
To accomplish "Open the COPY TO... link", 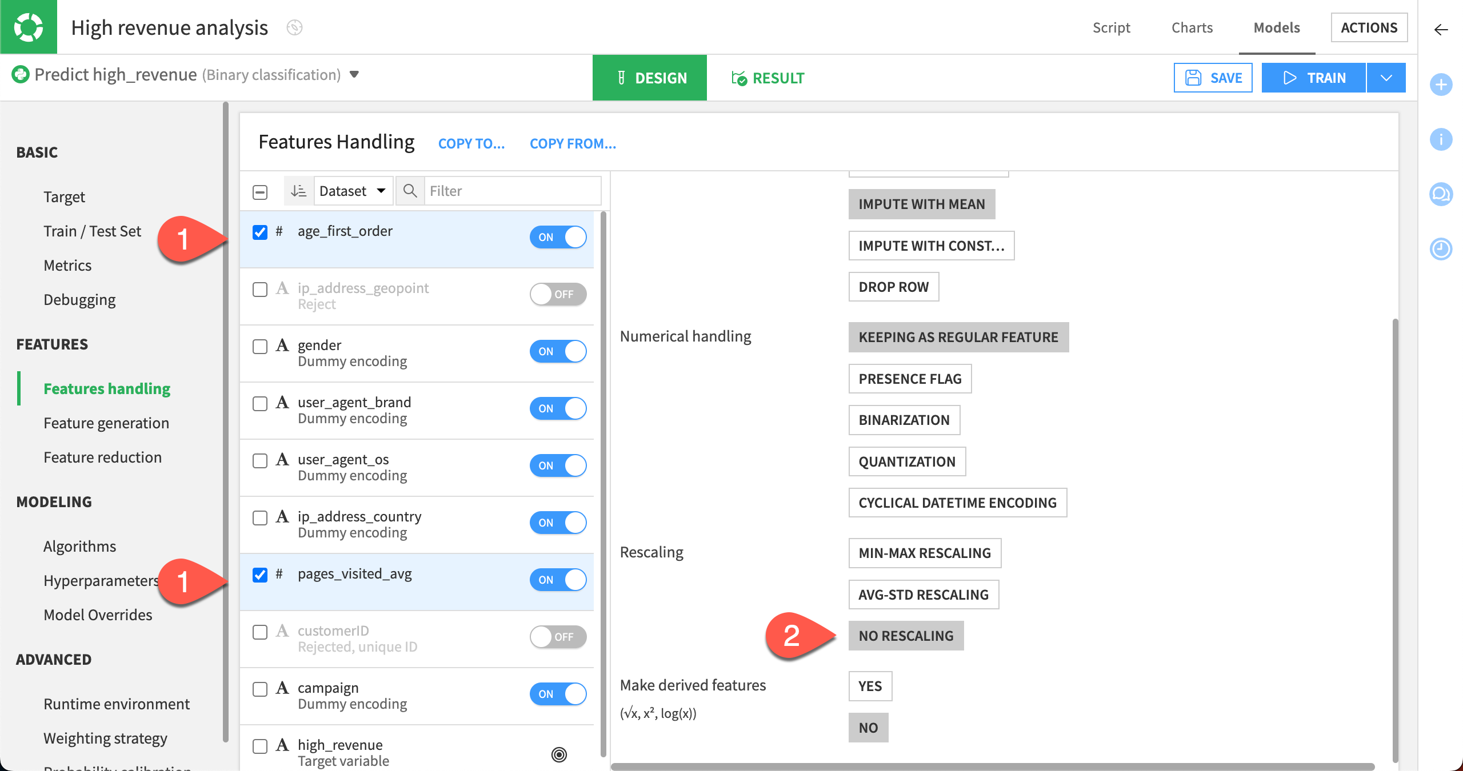I will tap(471, 143).
